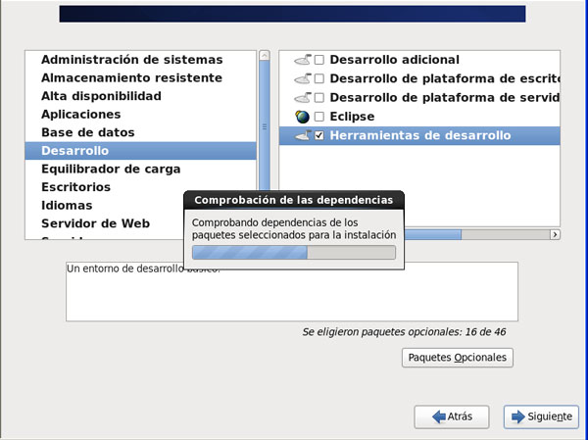Click the dependency check progress bar
588x440 pixels.
[294, 253]
